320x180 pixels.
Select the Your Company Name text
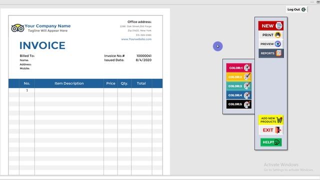click(47, 26)
